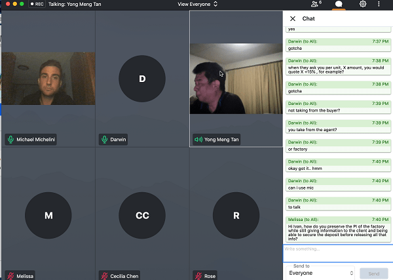Click the Write something message field

pos(337,253)
